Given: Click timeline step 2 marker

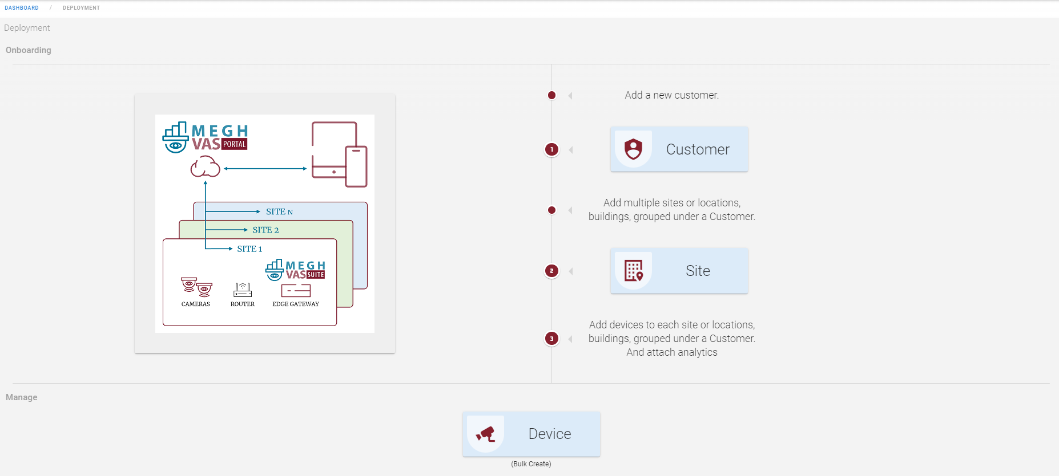Looking at the screenshot, I should (x=551, y=271).
